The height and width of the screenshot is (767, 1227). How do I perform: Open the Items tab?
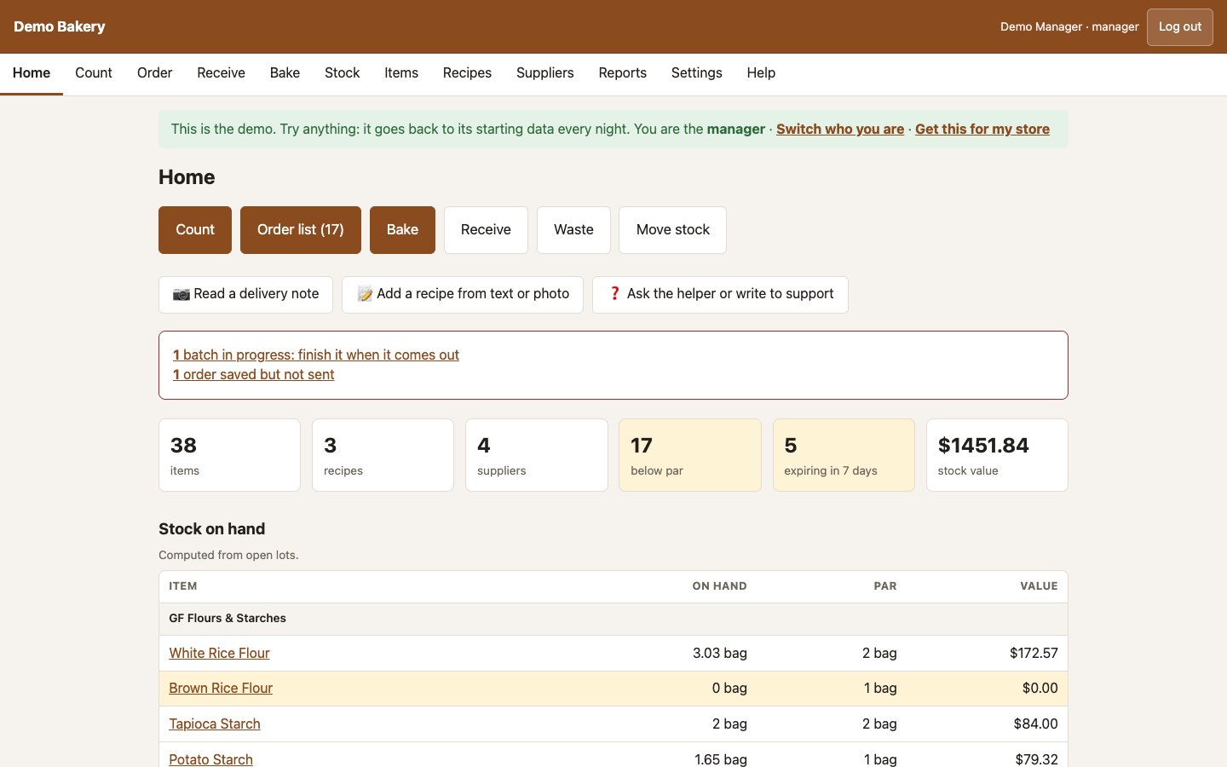tap(401, 73)
